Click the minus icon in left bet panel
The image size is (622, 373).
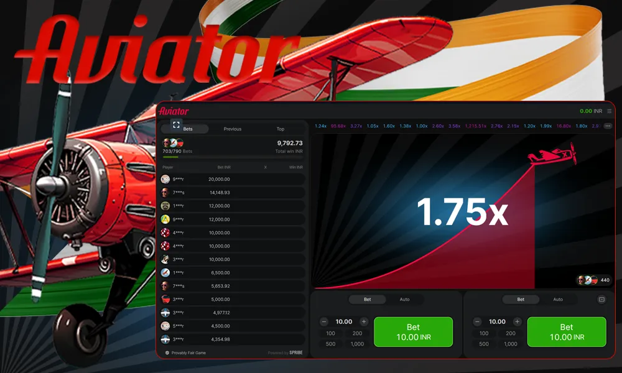click(324, 322)
